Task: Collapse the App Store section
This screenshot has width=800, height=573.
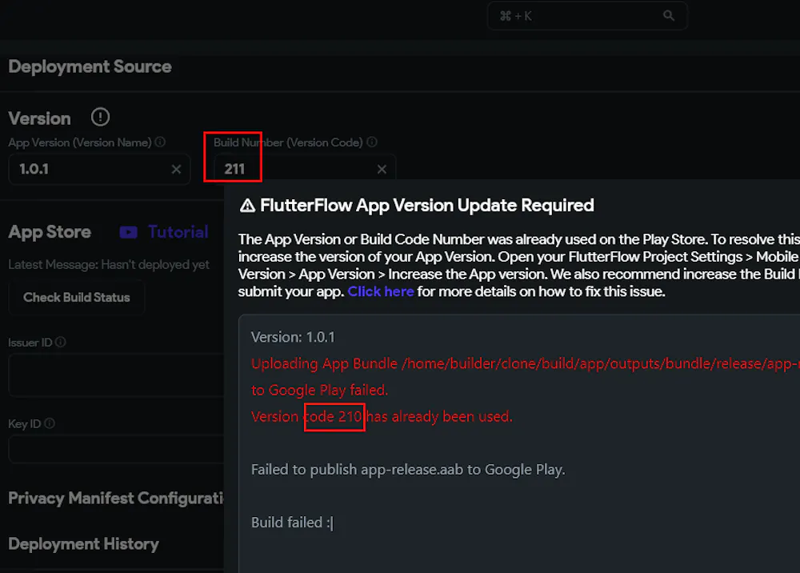Action: (50, 231)
